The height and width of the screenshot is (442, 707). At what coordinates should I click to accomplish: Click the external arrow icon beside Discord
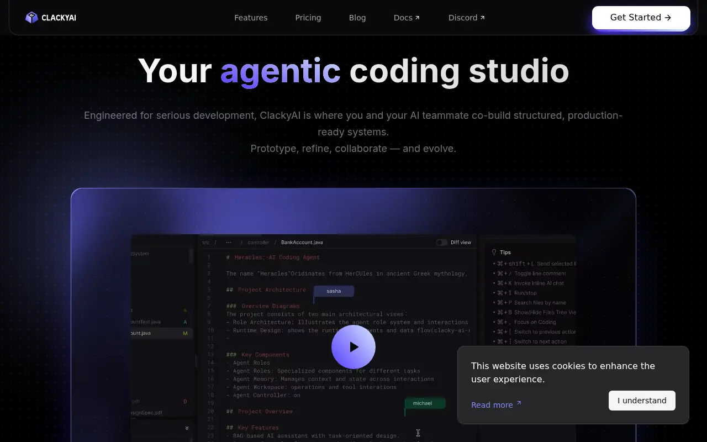482,18
